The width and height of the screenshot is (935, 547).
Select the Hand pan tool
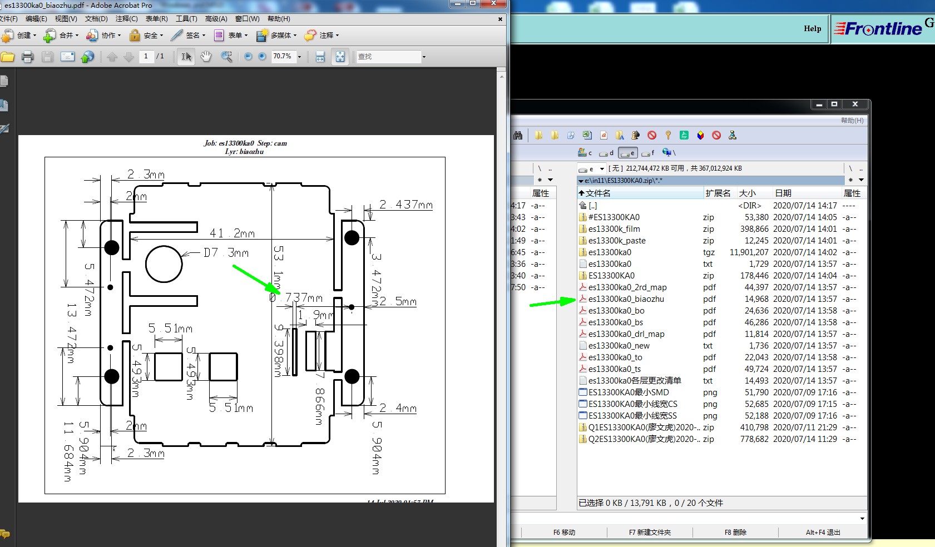pyautogui.click(x=206, y=57)
